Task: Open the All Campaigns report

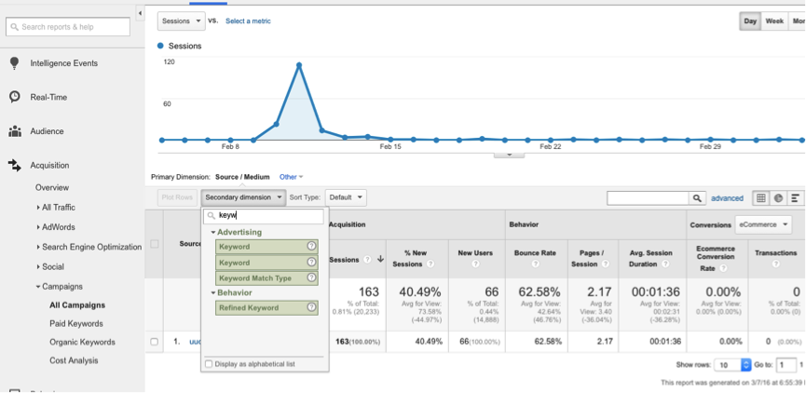Action: click(x=77, y=305)
